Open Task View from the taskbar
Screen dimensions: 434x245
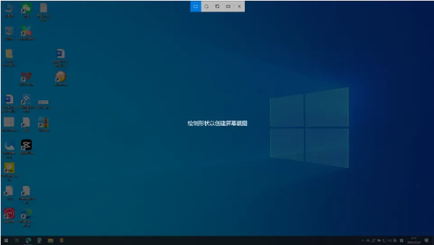[17, 240]
